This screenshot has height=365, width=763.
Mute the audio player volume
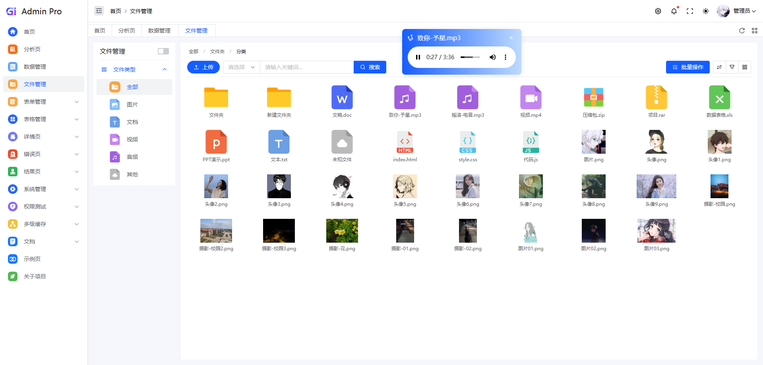tap(492, 57)
